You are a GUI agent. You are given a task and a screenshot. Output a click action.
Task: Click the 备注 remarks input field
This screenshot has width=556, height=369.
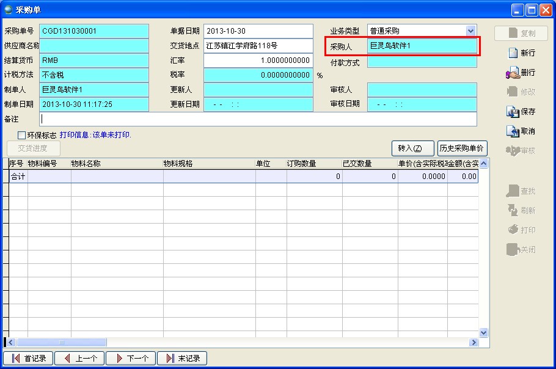point(258,119)
